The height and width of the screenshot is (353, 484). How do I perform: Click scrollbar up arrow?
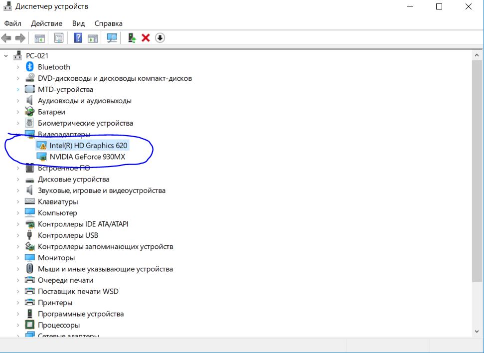[477, 55]
